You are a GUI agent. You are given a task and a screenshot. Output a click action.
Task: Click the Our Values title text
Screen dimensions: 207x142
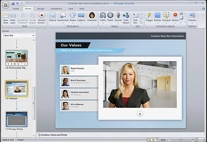click(x=71, y=45)
